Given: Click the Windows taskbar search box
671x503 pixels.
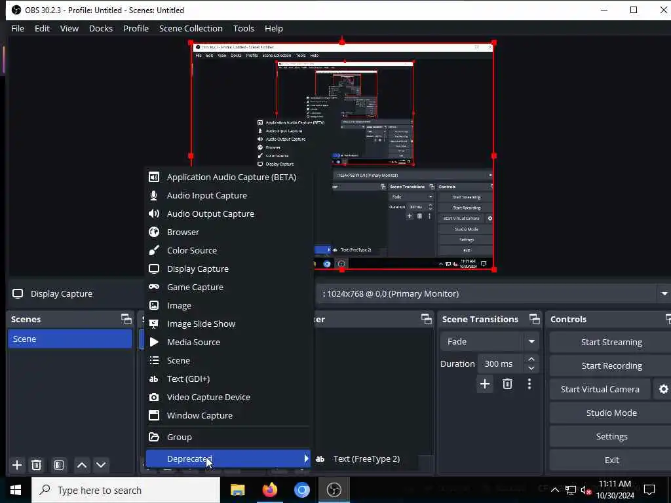Looking at the screenshot, I should 126,490.
